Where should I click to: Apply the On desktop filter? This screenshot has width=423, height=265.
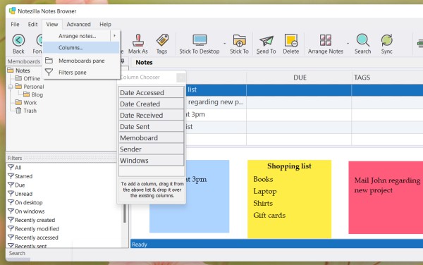tap(25, 202)
